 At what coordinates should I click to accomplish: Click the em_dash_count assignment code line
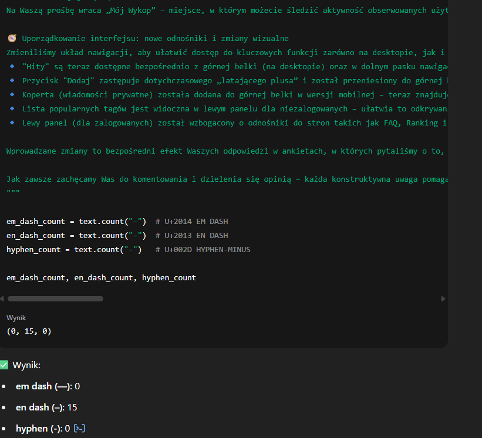(x=76, y=221)
